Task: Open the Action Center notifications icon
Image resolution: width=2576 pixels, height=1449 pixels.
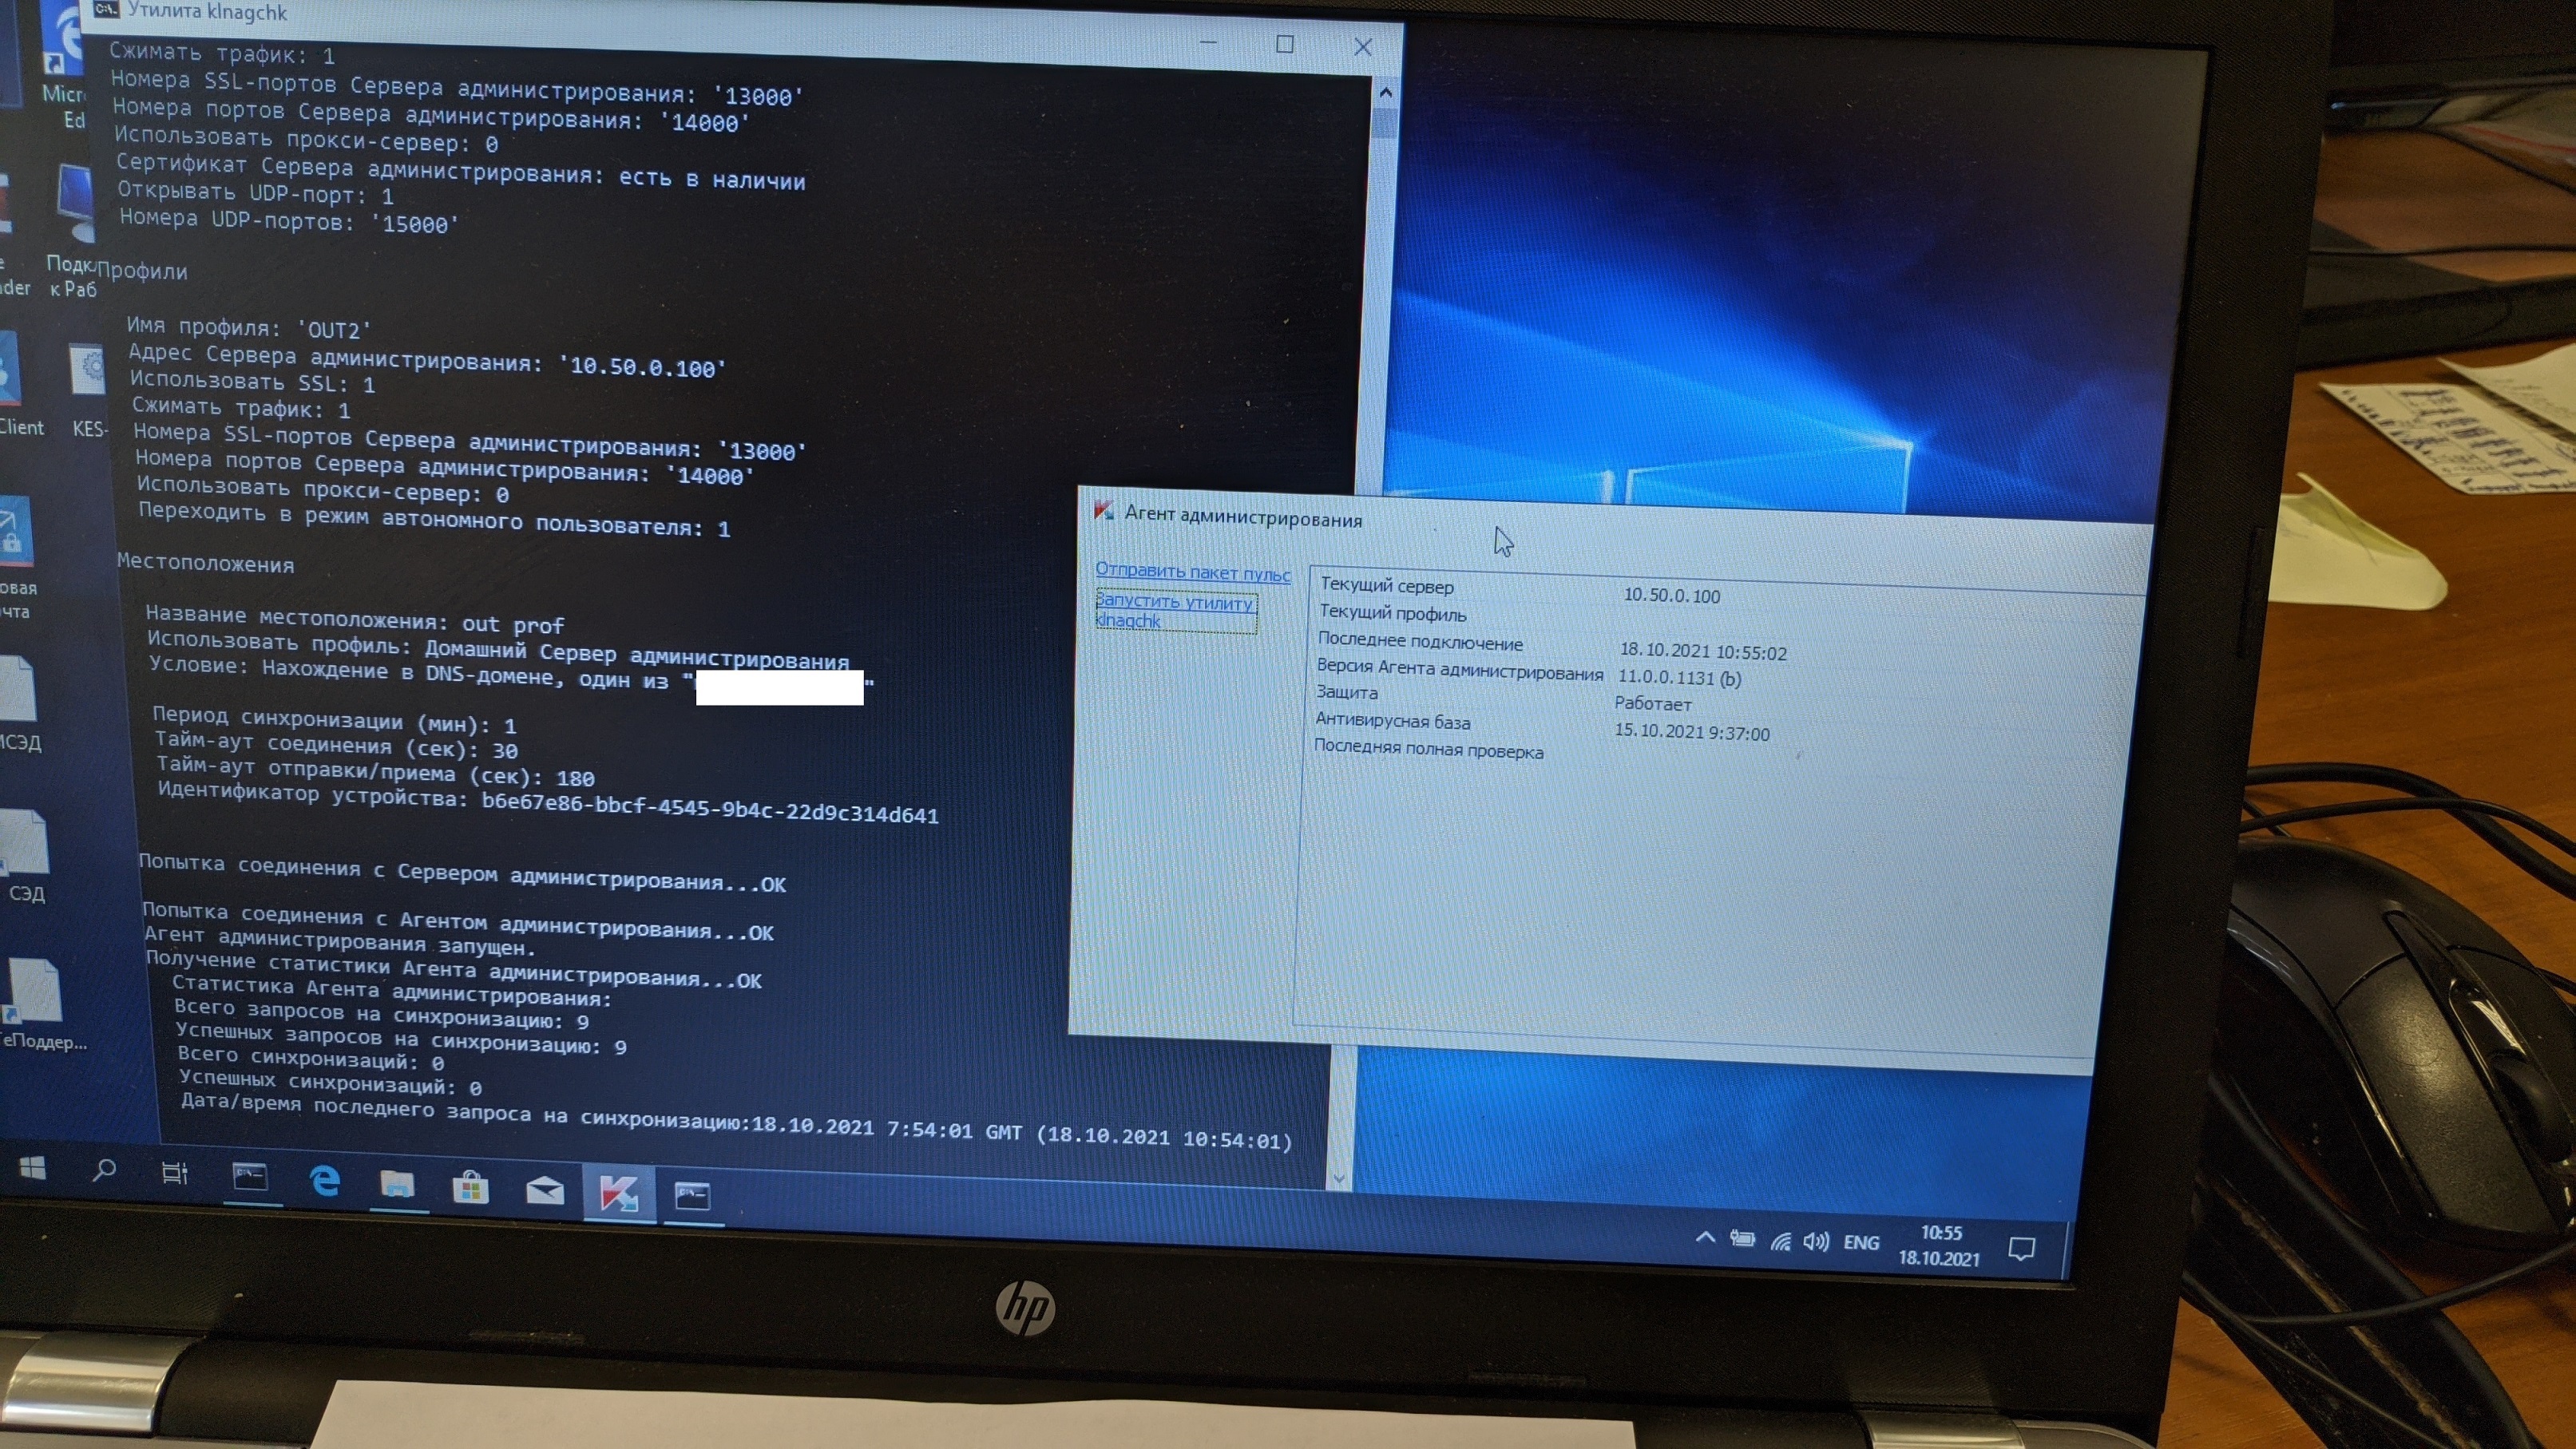Action: tap(2021, 1248)
